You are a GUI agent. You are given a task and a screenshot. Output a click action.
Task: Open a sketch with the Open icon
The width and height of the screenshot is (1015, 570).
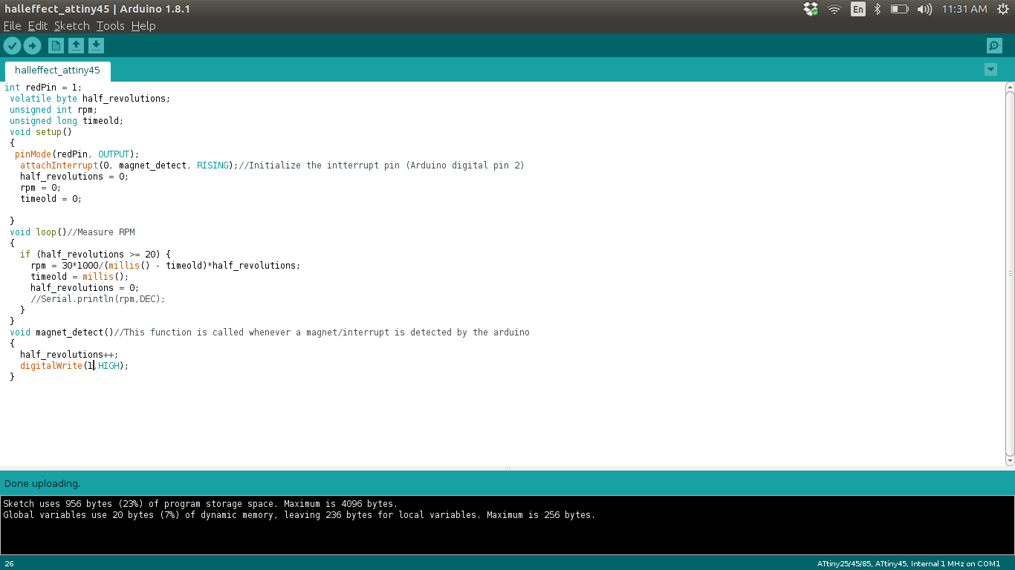[x=76, y=46]
